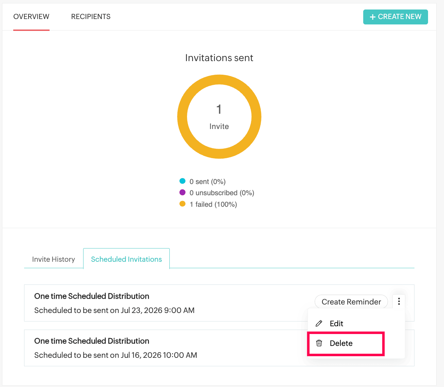Click the pencil icon next to Edit

coord(319,324)
